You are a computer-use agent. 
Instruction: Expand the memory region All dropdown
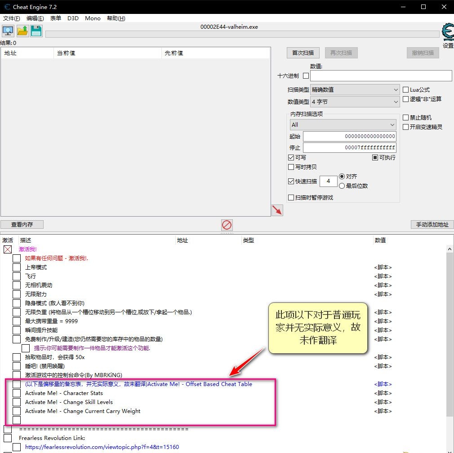point(343,124)
